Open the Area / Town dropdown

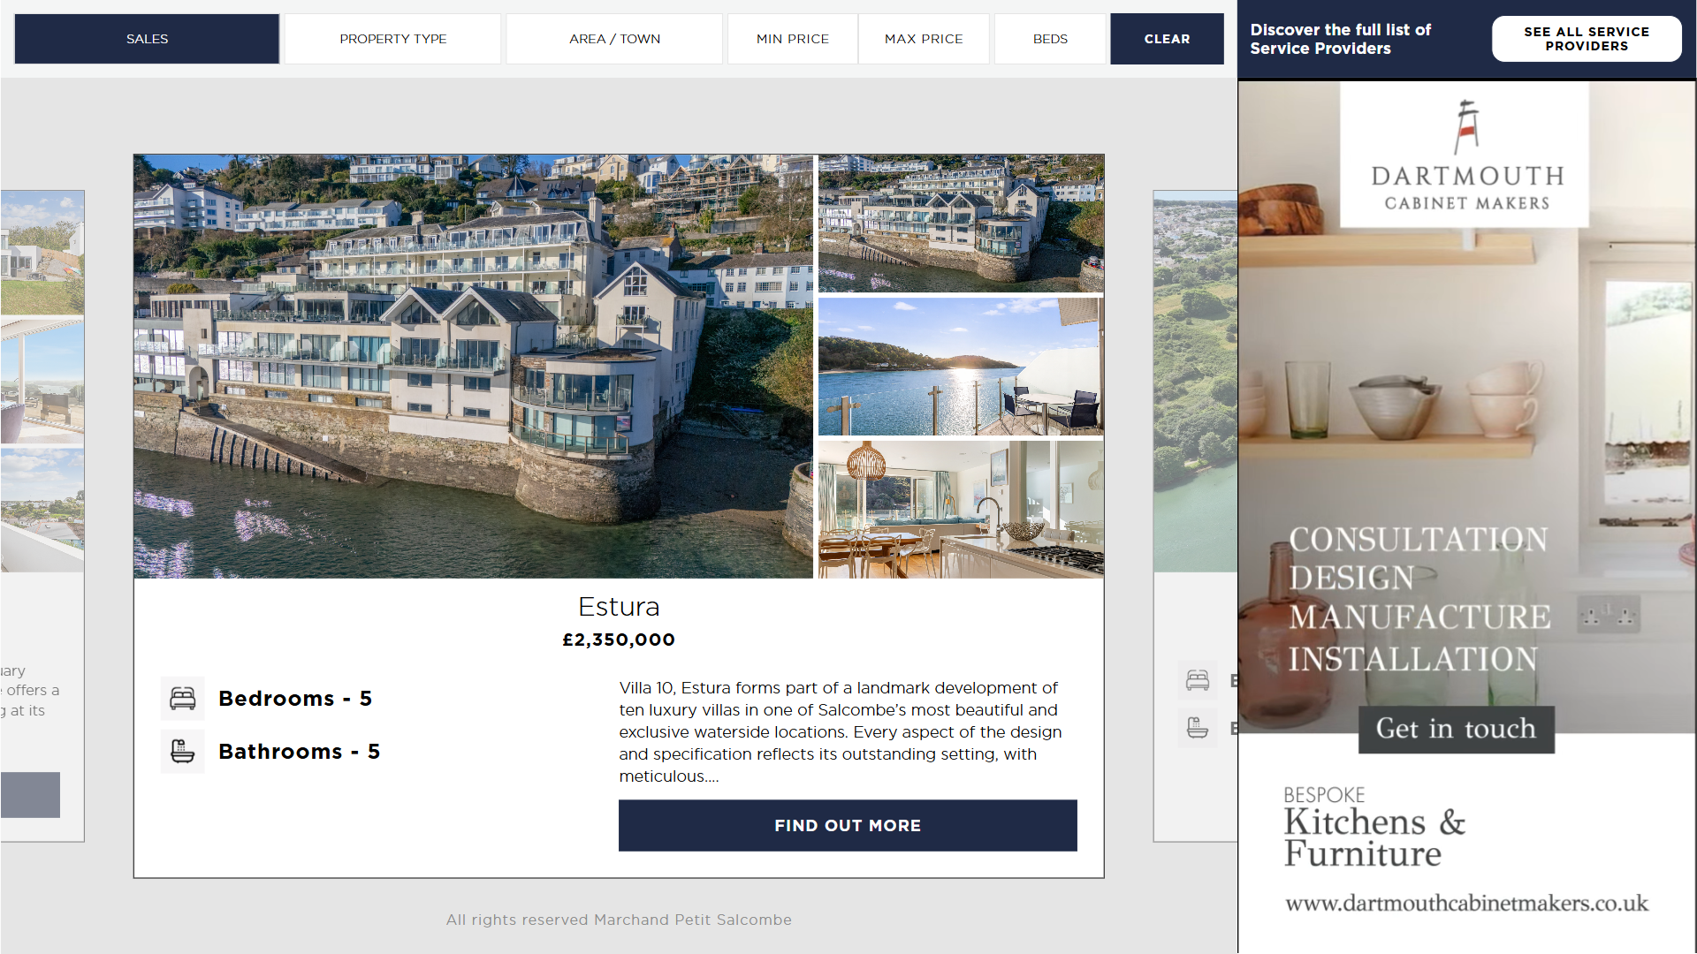coord(614,39)
